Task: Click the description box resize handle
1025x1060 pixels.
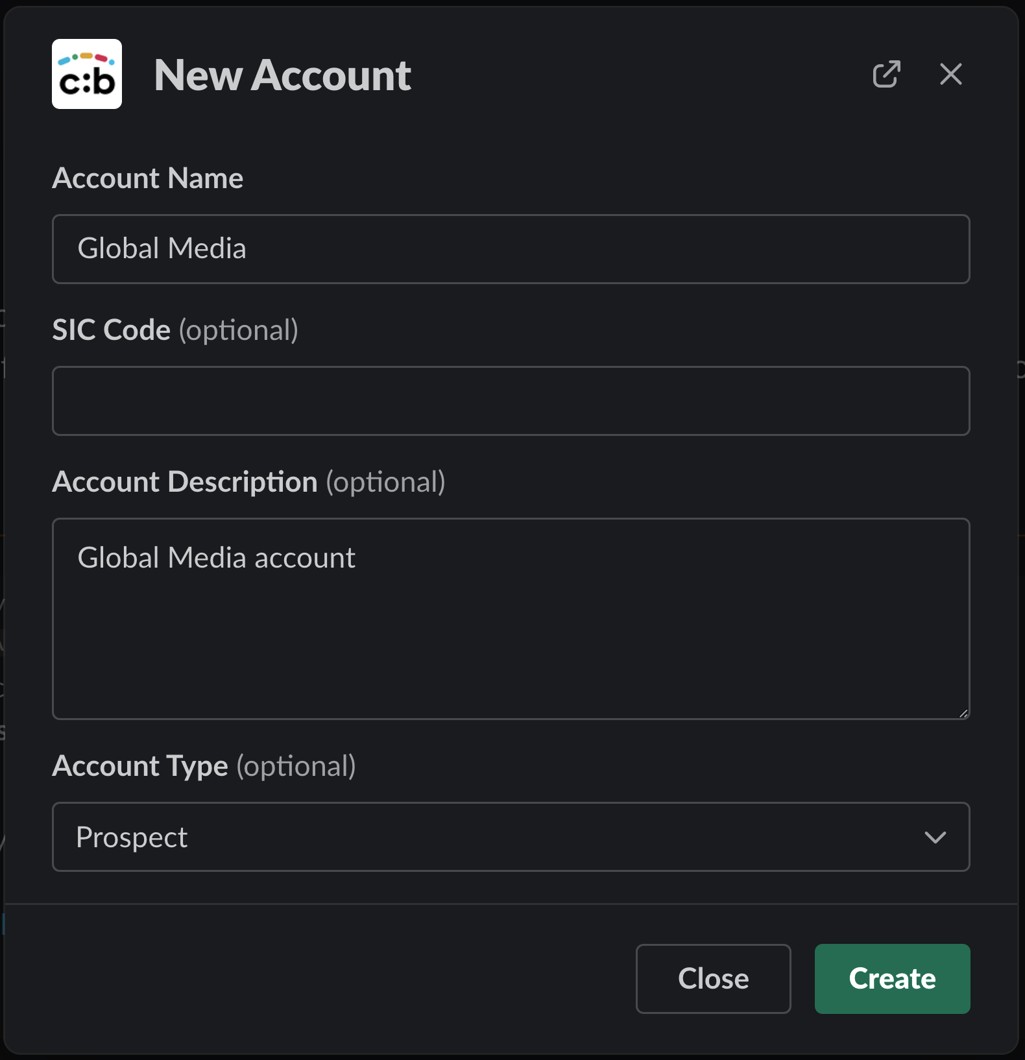Action: click(963, 713)
